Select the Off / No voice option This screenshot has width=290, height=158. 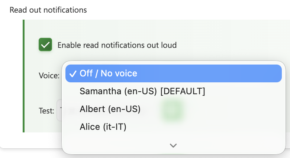click(108, 73)
